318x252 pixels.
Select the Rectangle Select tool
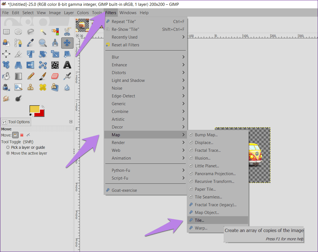[x=6, y=32]
